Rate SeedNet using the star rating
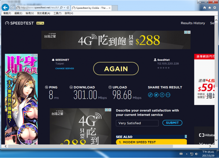The height and width of the screenshot is (158, 219). [163, 68]
